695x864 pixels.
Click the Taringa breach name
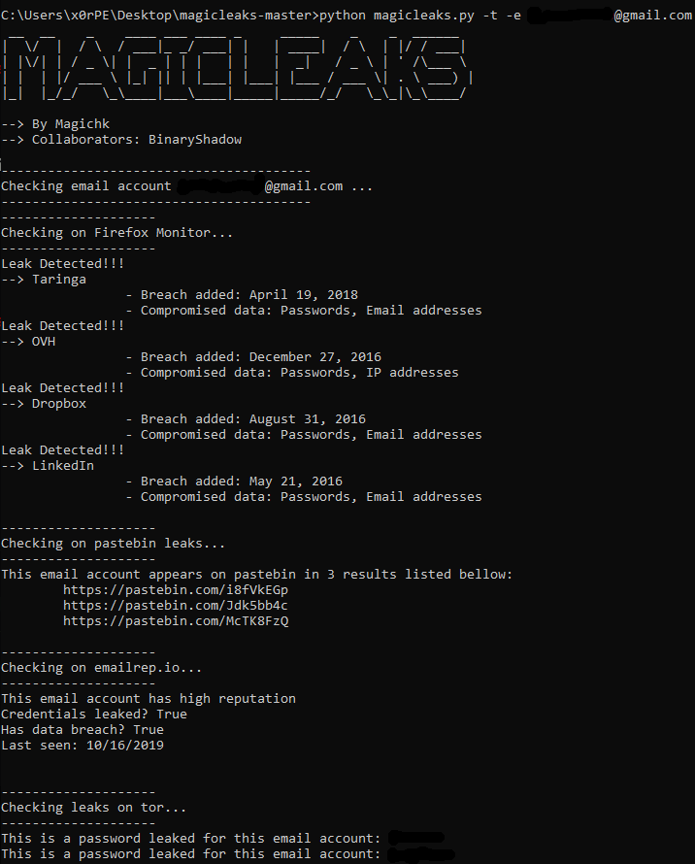(x=59, y=280)
